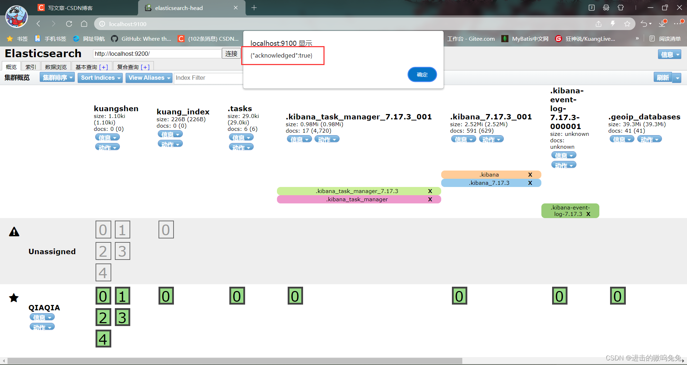Expand more bookmarks chevron

point(637,39)
